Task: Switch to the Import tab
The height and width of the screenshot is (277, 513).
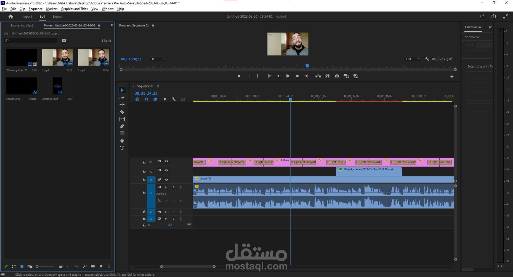Action: 27,16
